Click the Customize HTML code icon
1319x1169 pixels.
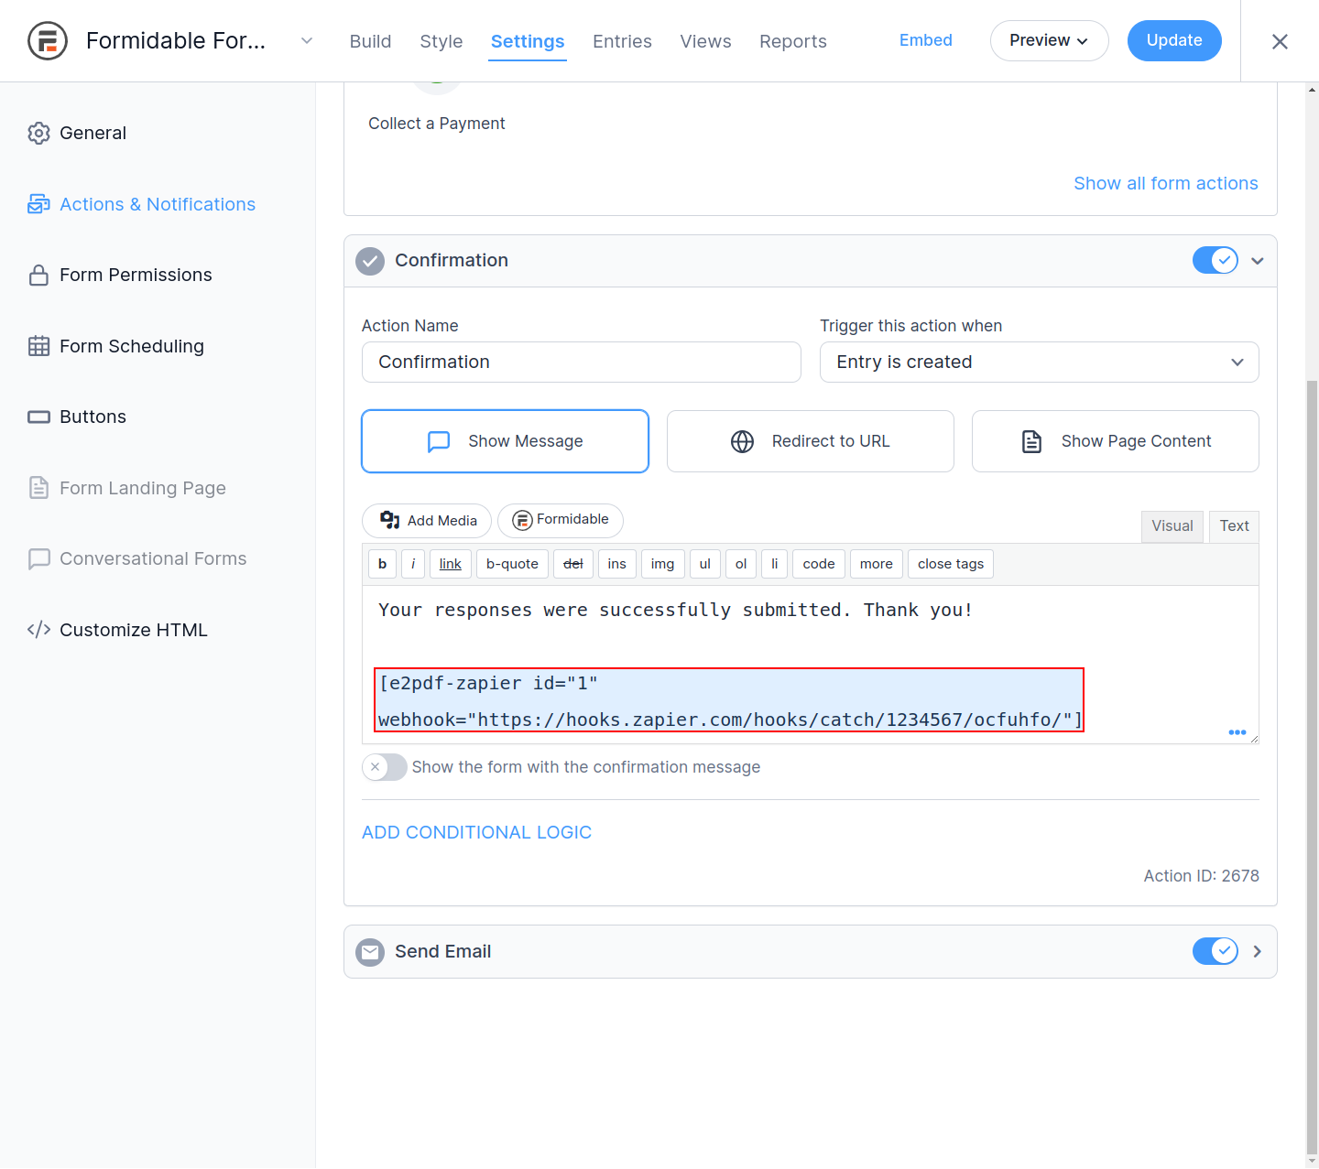coord(38,630)
